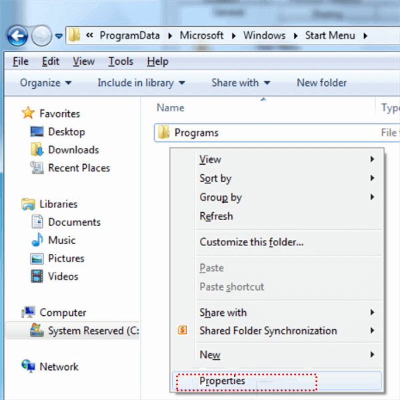The width and height of the screenshot is (400, 400).
Task: Open the Videos library
Action: pos(63,277)
